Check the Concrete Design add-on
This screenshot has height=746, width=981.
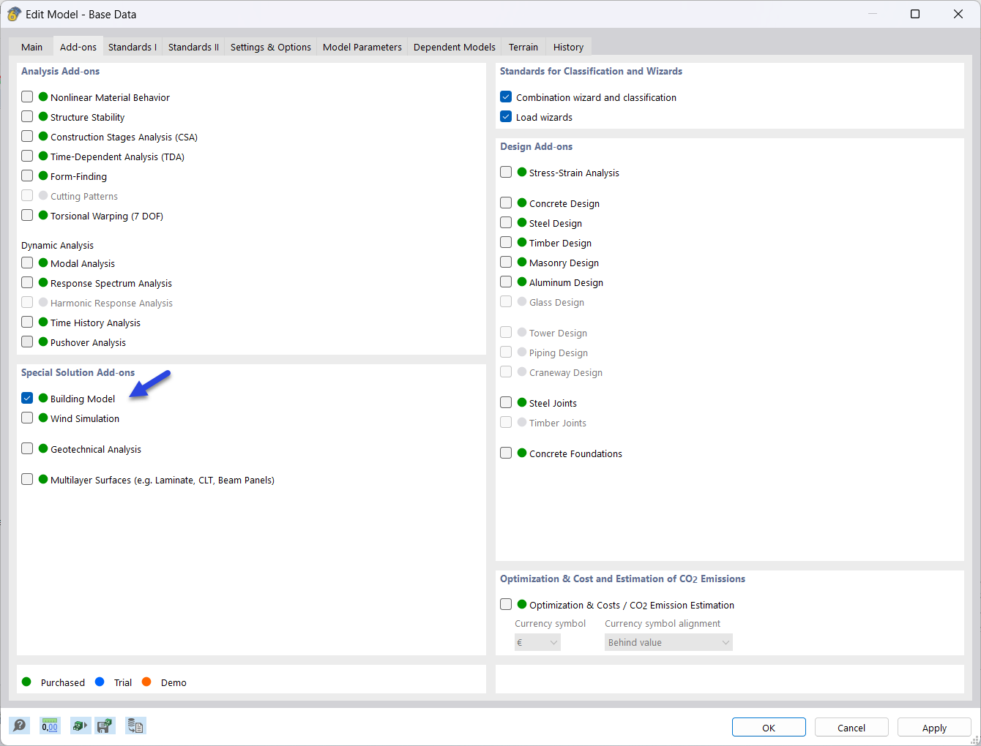click(506, 203)
